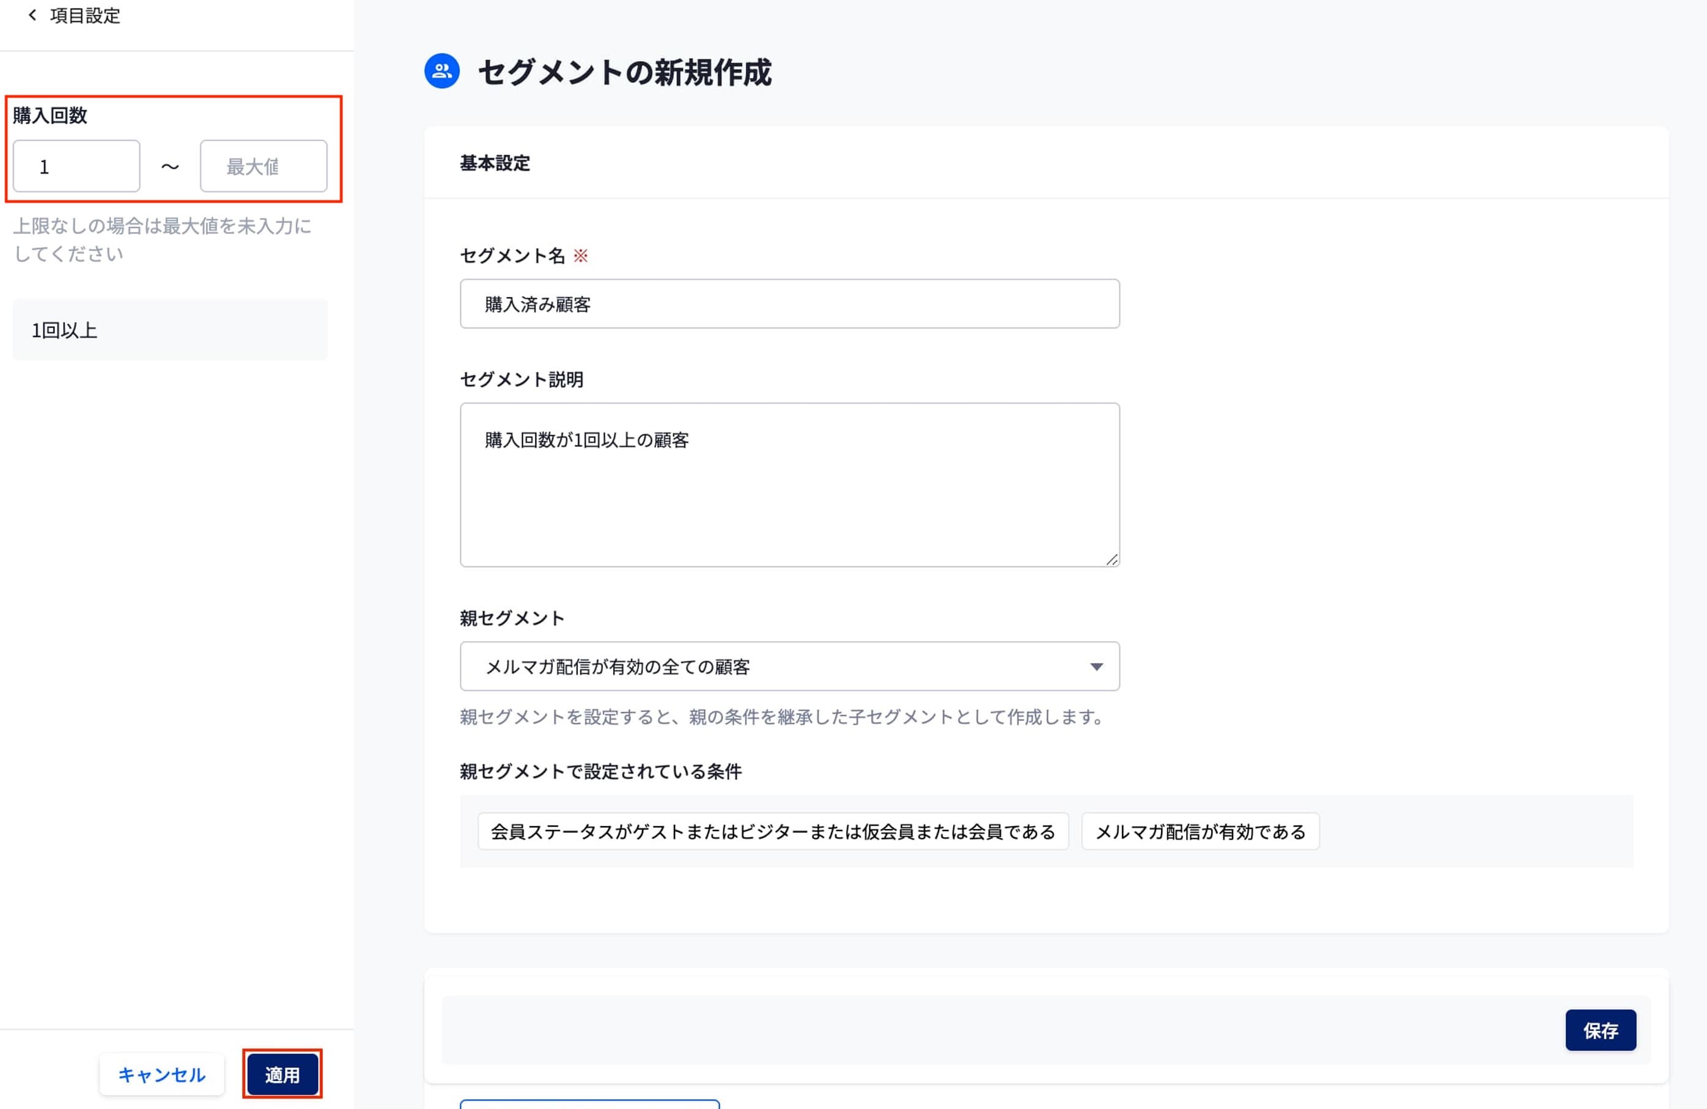Click the blue people segment icon
This screenshot has height=1109, width=1707.
click(442, 71)
